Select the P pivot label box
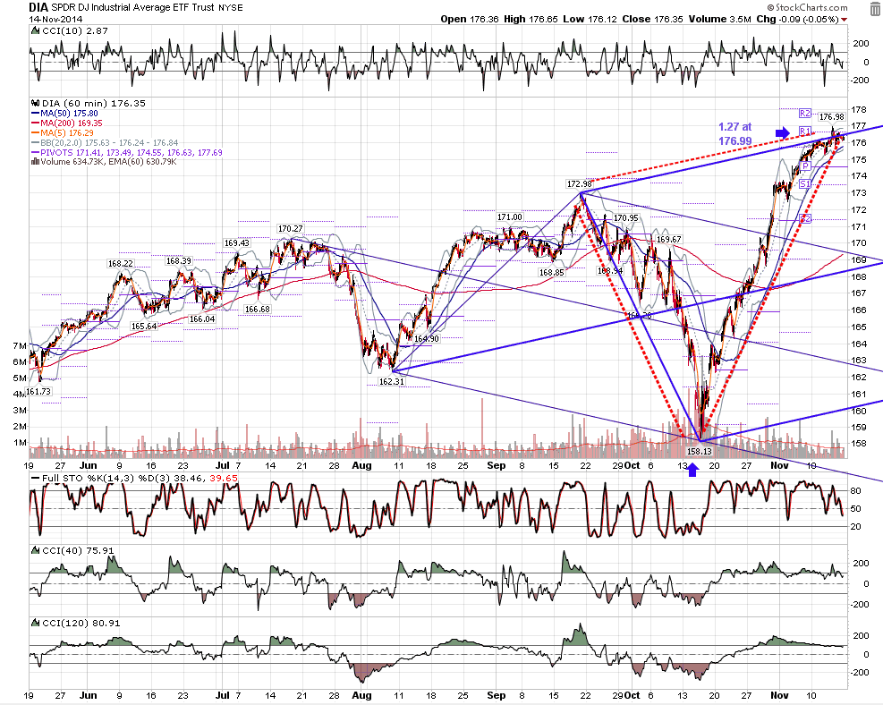 click(x=805, y=166)
